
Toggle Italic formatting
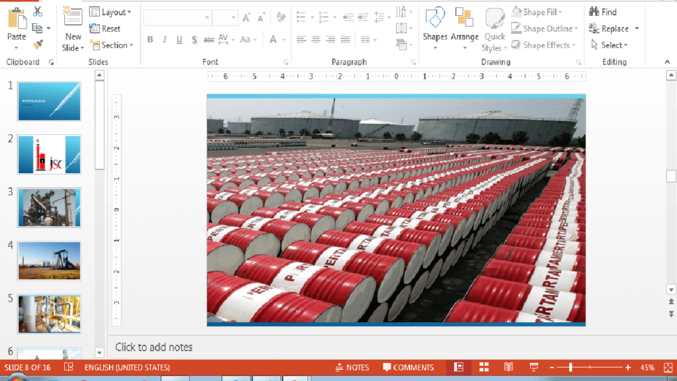(165, 40)
